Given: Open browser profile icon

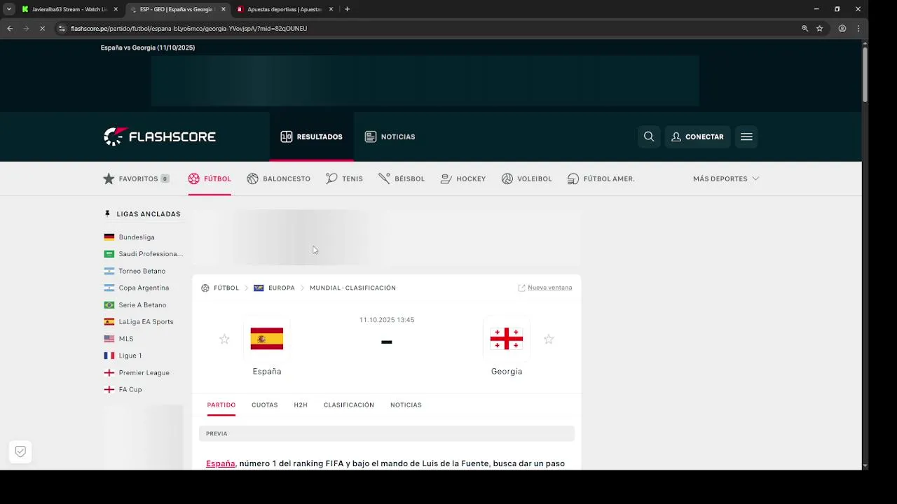Looking at the screenshot, I should [842, 29].
